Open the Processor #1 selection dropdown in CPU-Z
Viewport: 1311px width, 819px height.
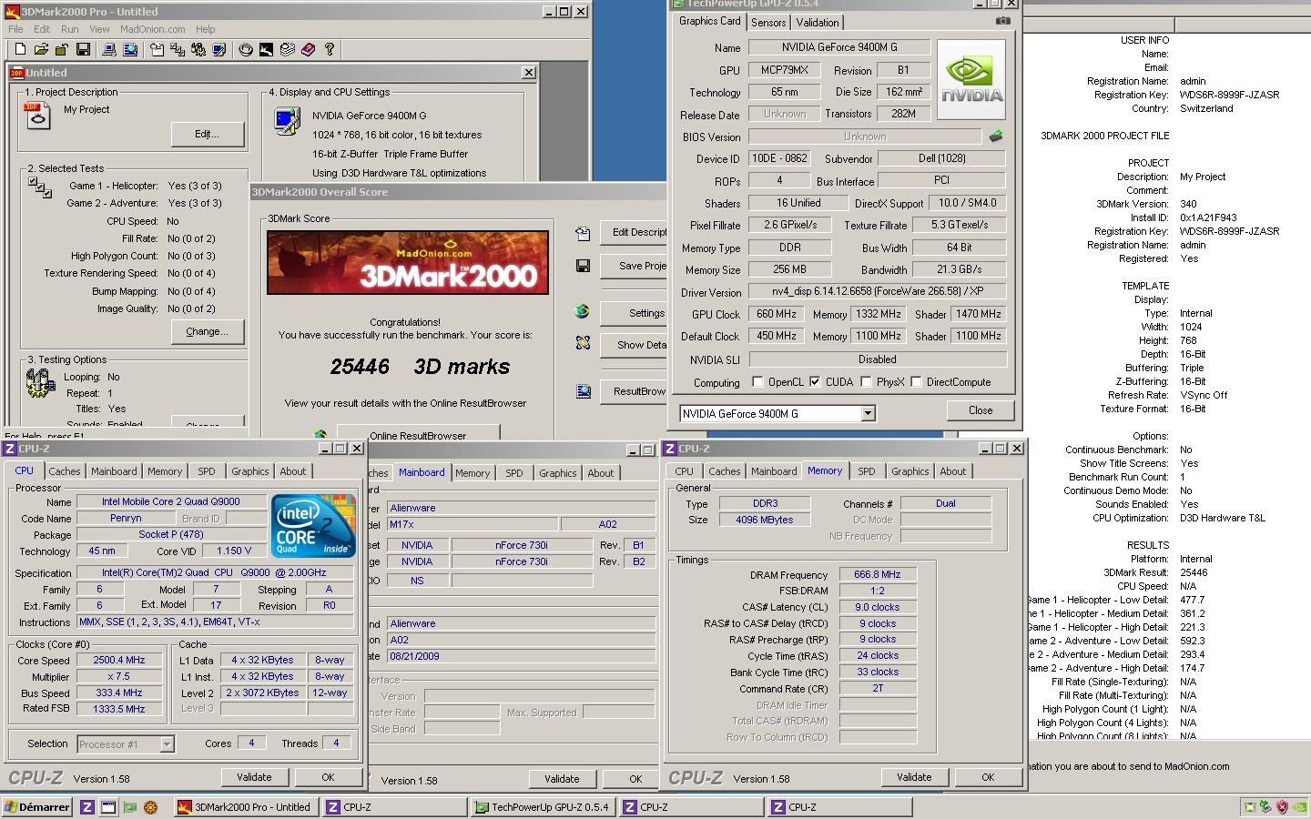[x=167, y=744]
